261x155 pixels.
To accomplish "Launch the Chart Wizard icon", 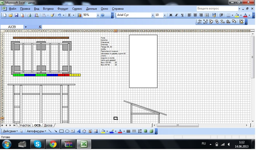I will tap(79, 15).
